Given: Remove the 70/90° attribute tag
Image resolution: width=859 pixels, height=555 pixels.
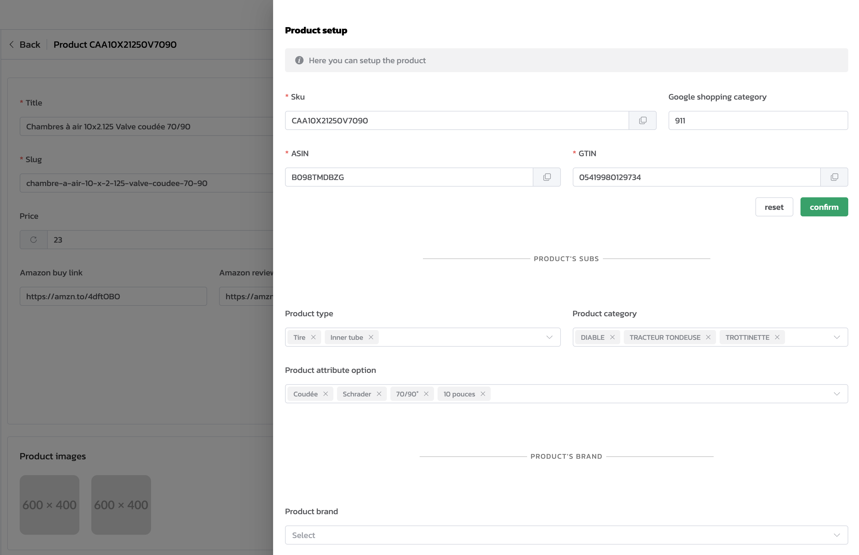Looking at the screenshot, I should (x=426, y=393).
